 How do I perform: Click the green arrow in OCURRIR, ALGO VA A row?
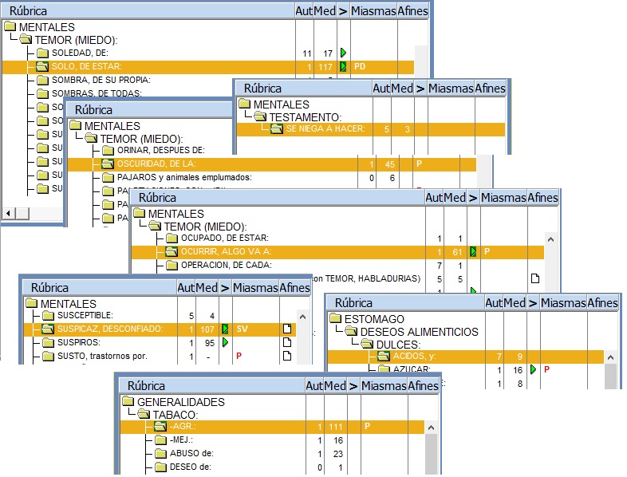click(x=473, y=251)
